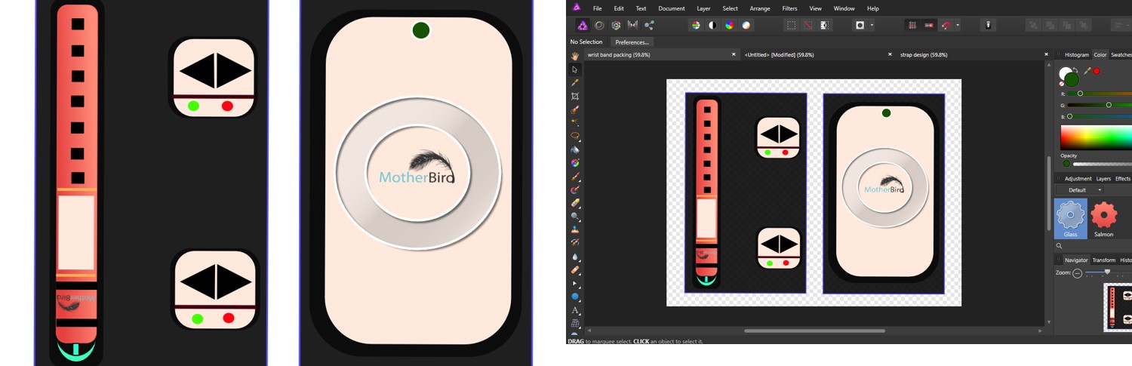The height and width of the screenshot is (366, 1132).
Task: Select the Erase Brush tool
Action: (x=575, y=203)
